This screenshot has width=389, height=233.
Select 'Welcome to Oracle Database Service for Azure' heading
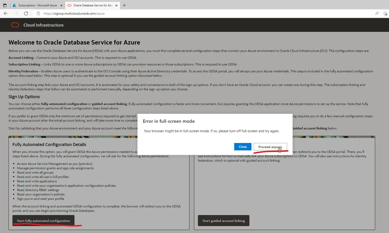tap(74, 42)
